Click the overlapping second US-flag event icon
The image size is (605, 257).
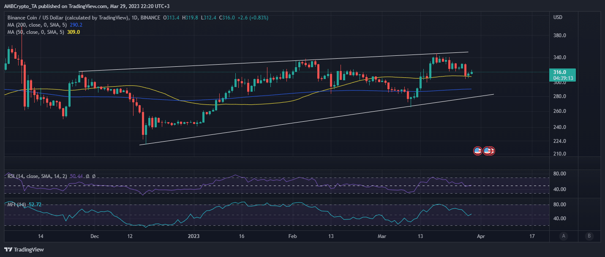(x=489, y=150)
